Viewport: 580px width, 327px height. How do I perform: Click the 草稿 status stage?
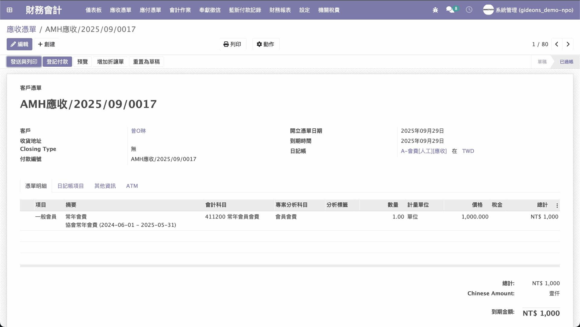pos(542,62)
